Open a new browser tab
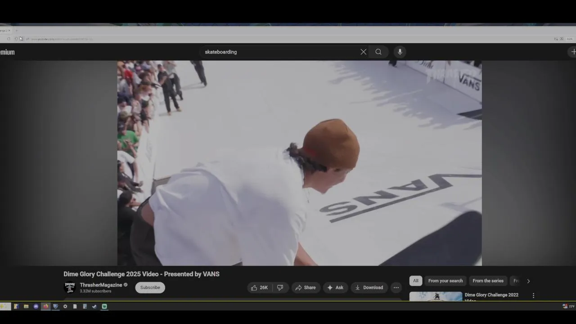Screen dimensions: 576x324 (17, 31)
